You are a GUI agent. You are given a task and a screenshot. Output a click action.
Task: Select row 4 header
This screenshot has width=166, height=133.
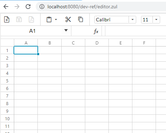coord(7,73)
